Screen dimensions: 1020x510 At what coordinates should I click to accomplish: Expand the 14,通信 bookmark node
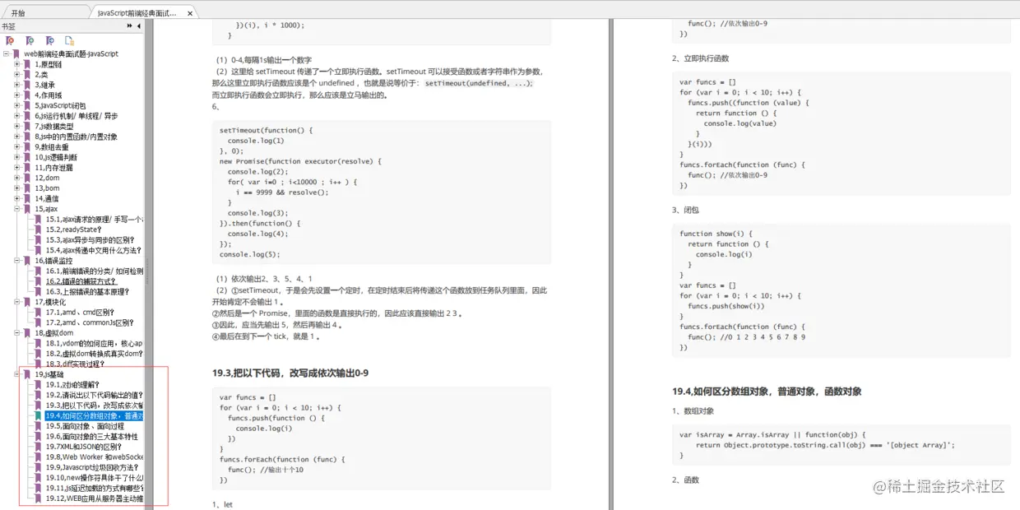[x=17, y=198]
